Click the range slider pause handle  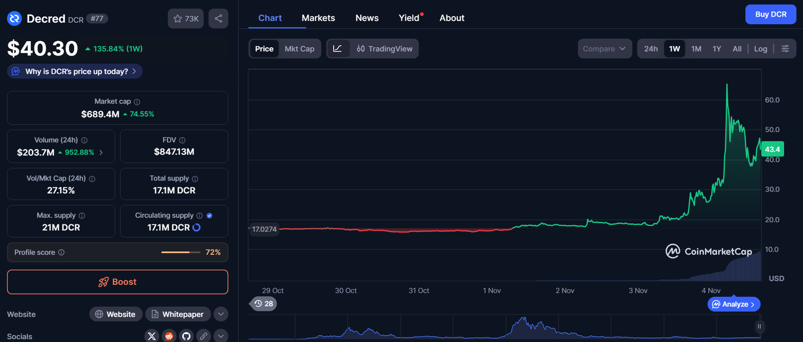tap(759, 326)
